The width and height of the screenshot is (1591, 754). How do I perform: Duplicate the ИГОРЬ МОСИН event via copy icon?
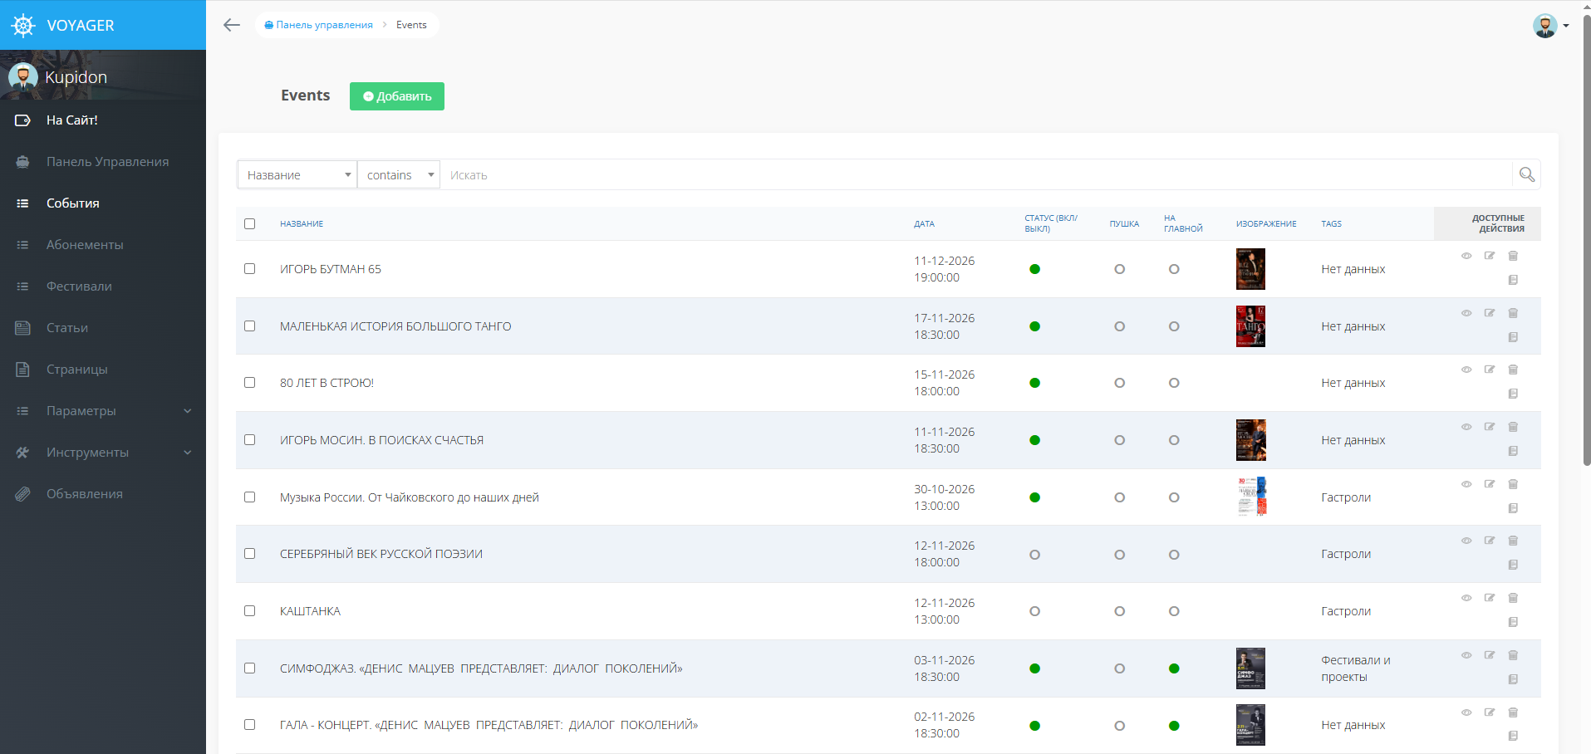(1513, 451)
